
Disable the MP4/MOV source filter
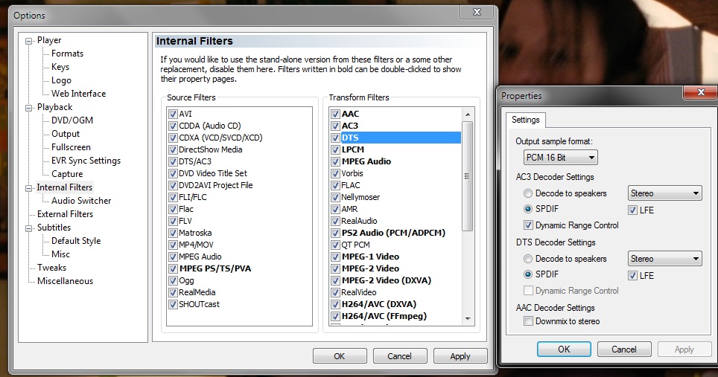point(173,245)
